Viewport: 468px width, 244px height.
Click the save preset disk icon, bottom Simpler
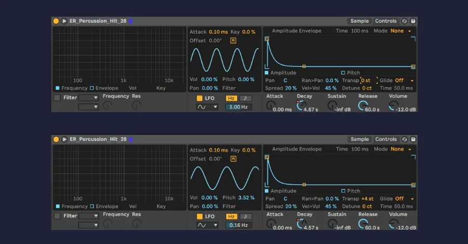point(413,139)
